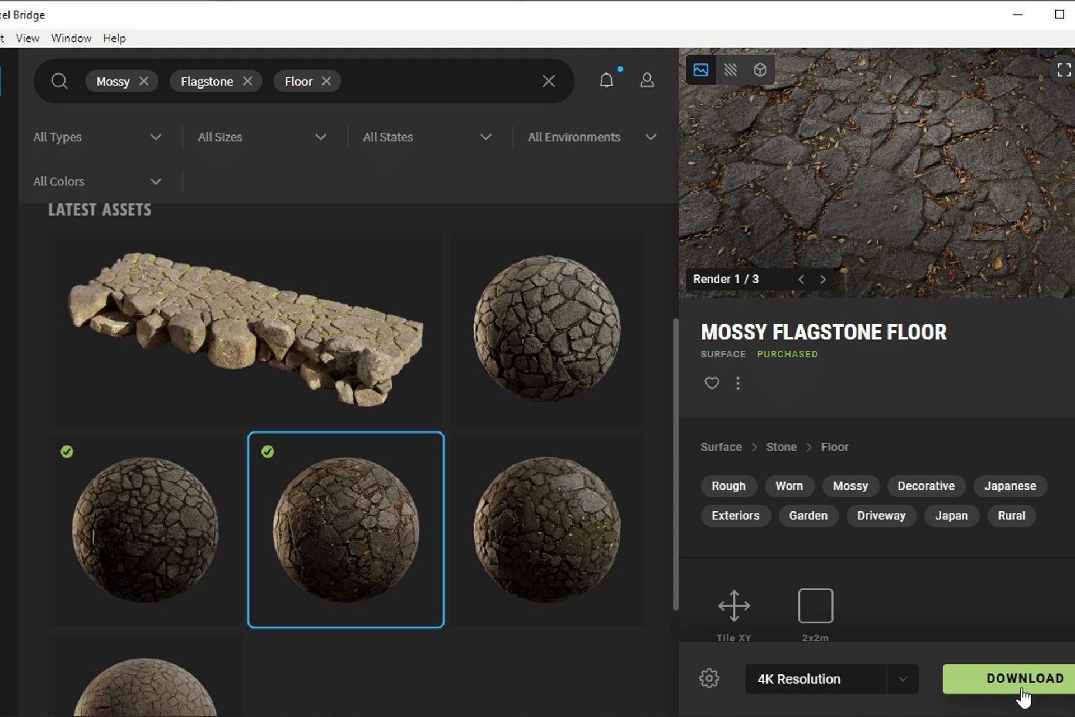Open the user account profile
This screenshot has height=717, width=1075.
[647, 81]
